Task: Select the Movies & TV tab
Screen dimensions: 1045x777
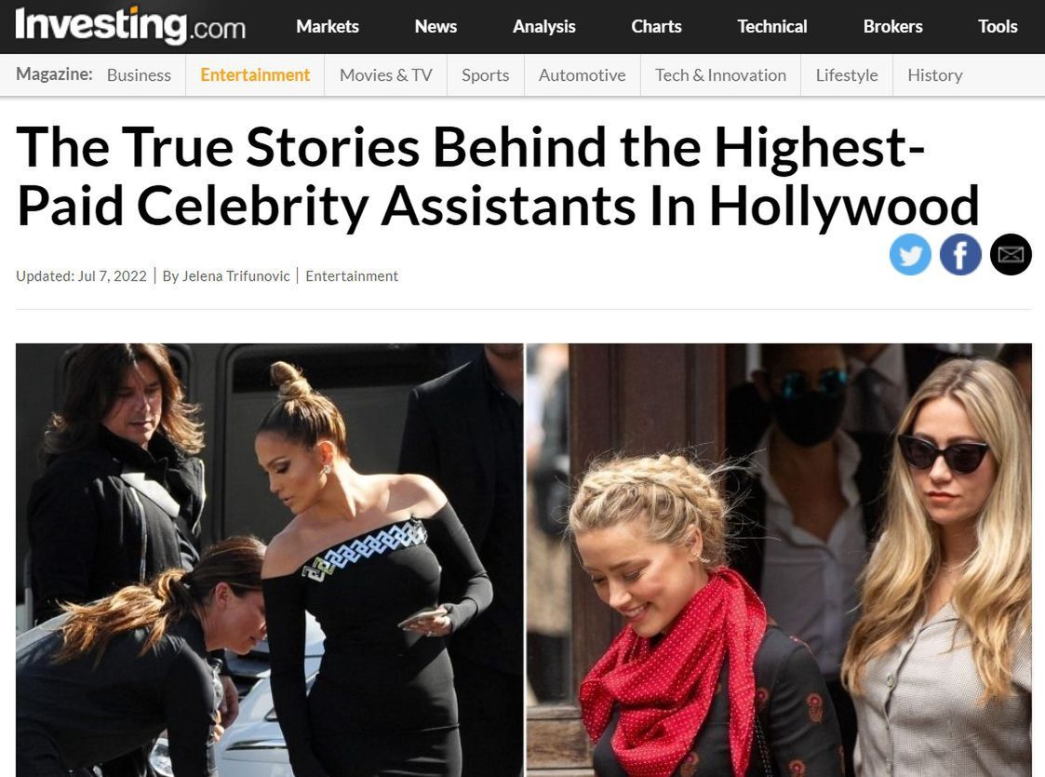Action: pyautogui.click(x=386, y=75)
